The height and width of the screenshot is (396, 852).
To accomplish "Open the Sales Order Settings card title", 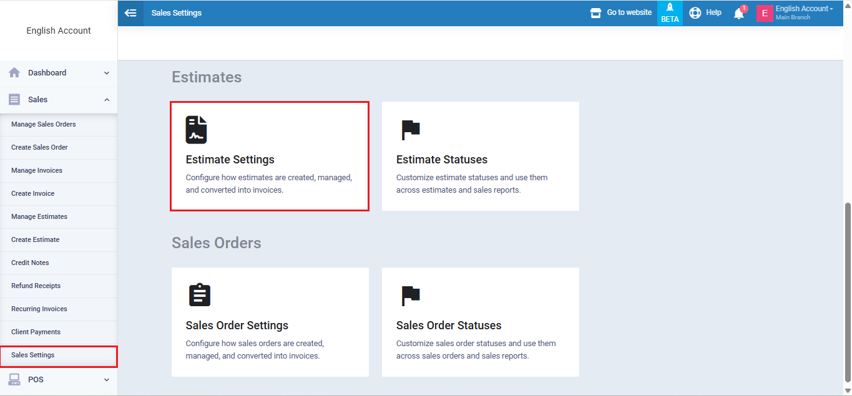I will tap(237, 326).
